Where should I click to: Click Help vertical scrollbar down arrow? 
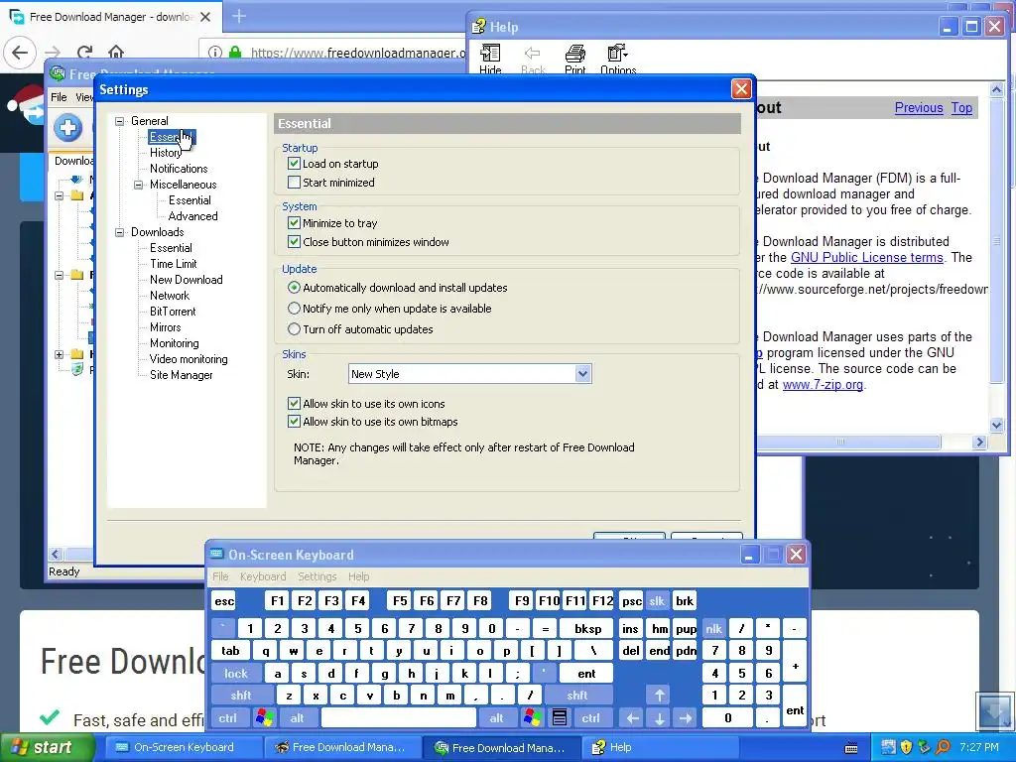pyautogui.click(x=996, y=425)
